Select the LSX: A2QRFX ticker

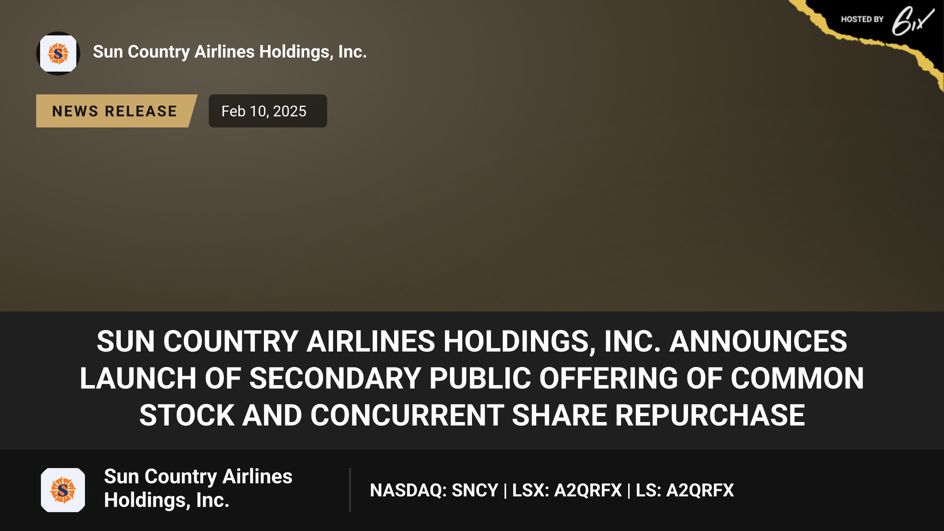click(x=567, y=490)
